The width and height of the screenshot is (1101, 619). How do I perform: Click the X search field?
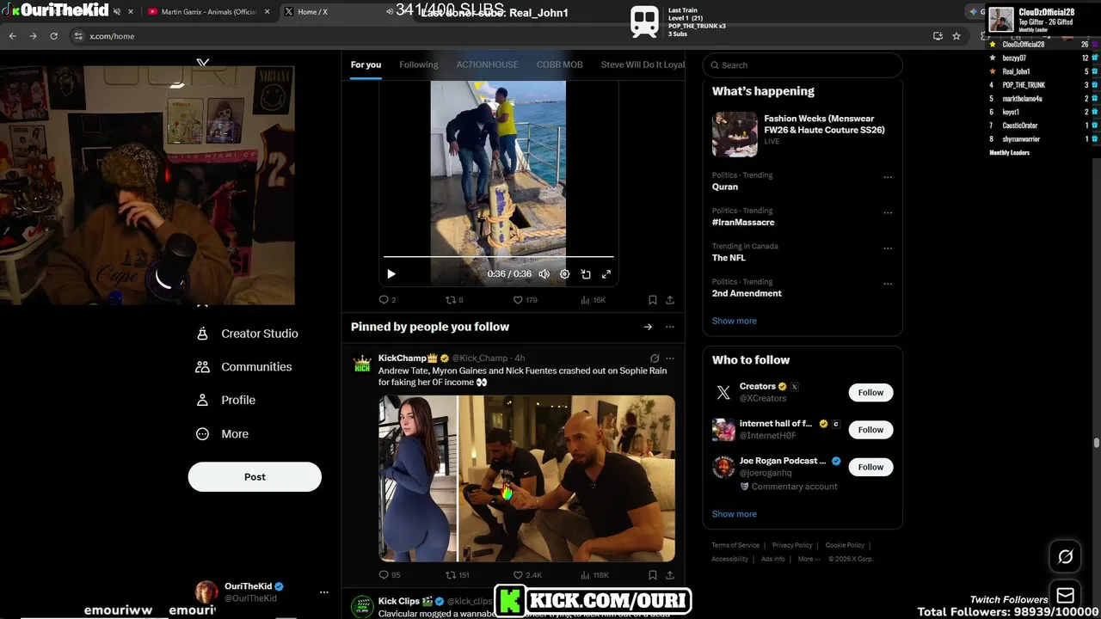[x=803, y=65]
